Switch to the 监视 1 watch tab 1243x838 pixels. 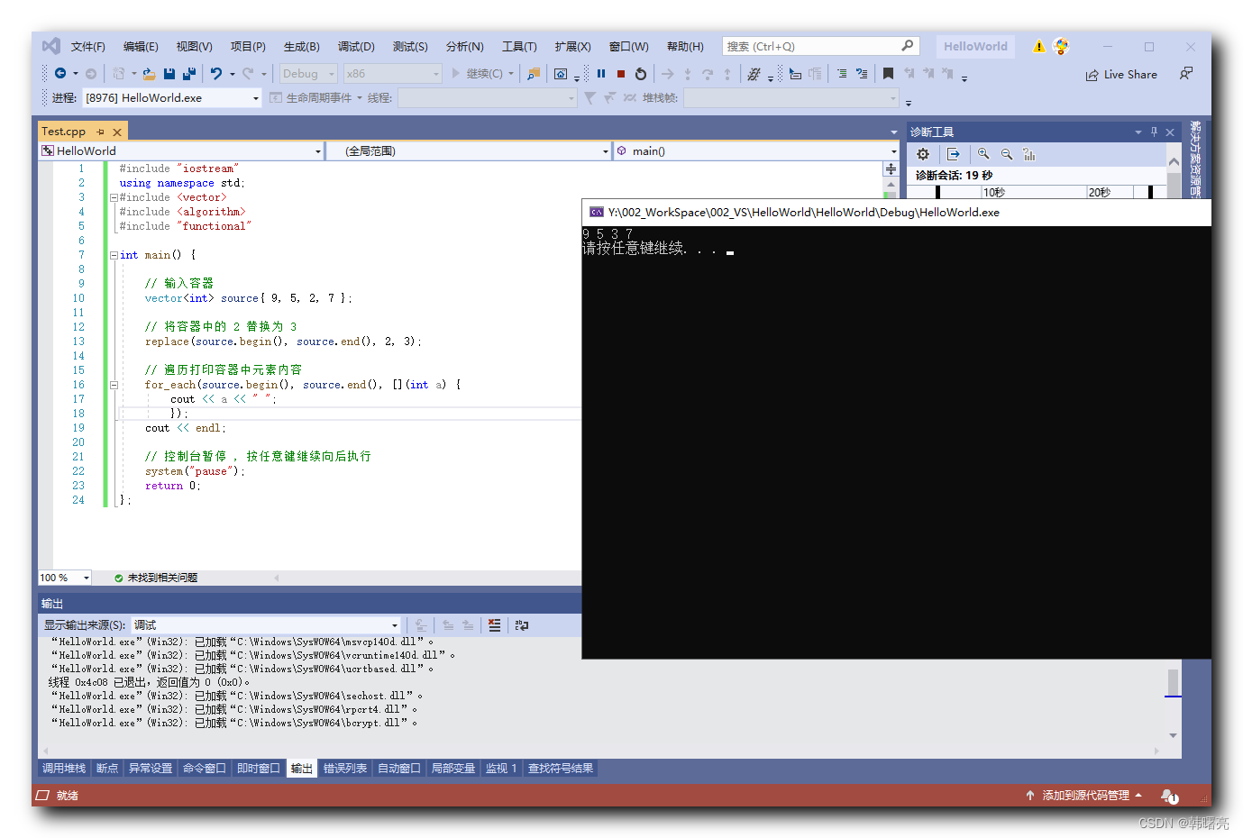(501, 769)
